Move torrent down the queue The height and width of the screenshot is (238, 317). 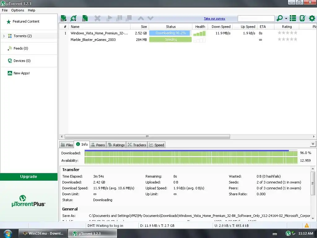[x=150, y=18]
